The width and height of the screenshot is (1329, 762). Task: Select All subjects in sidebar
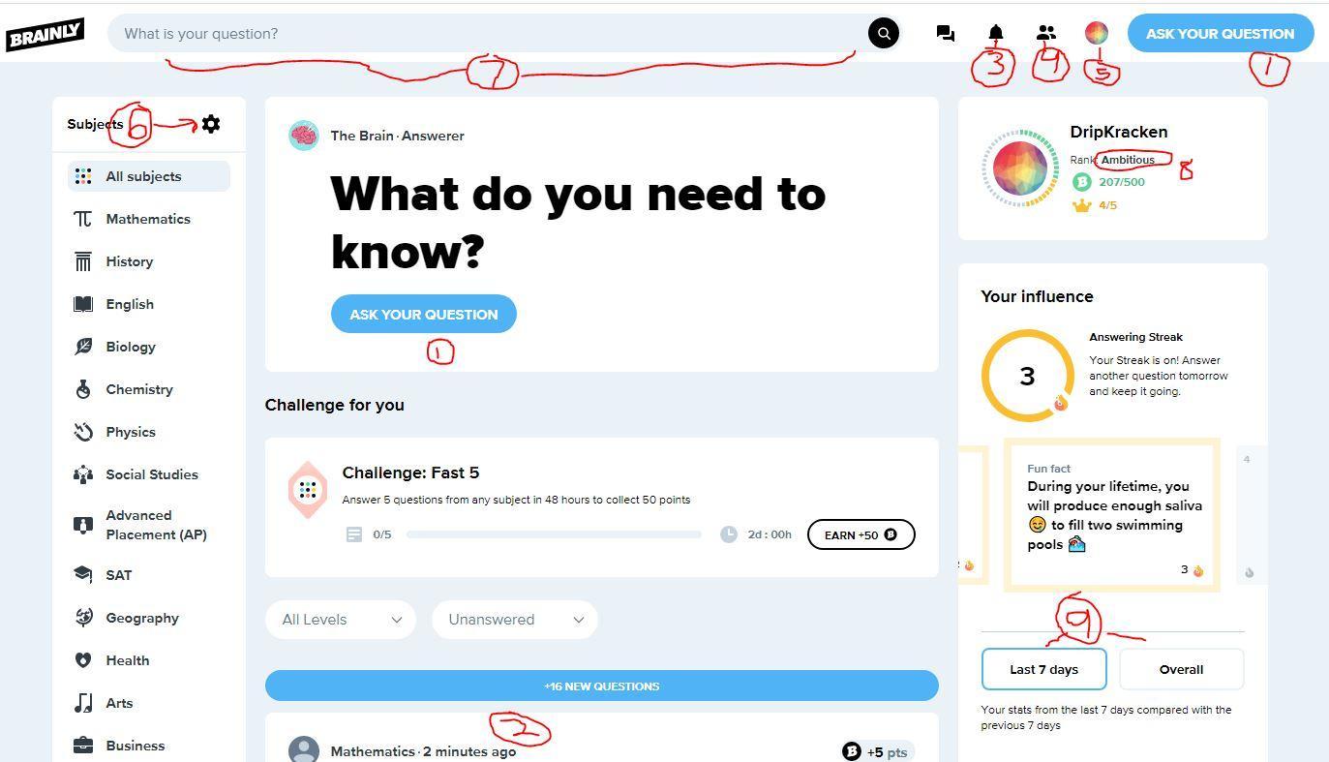coord(149,176)
